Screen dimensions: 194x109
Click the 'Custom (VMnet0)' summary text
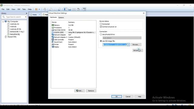74,37
